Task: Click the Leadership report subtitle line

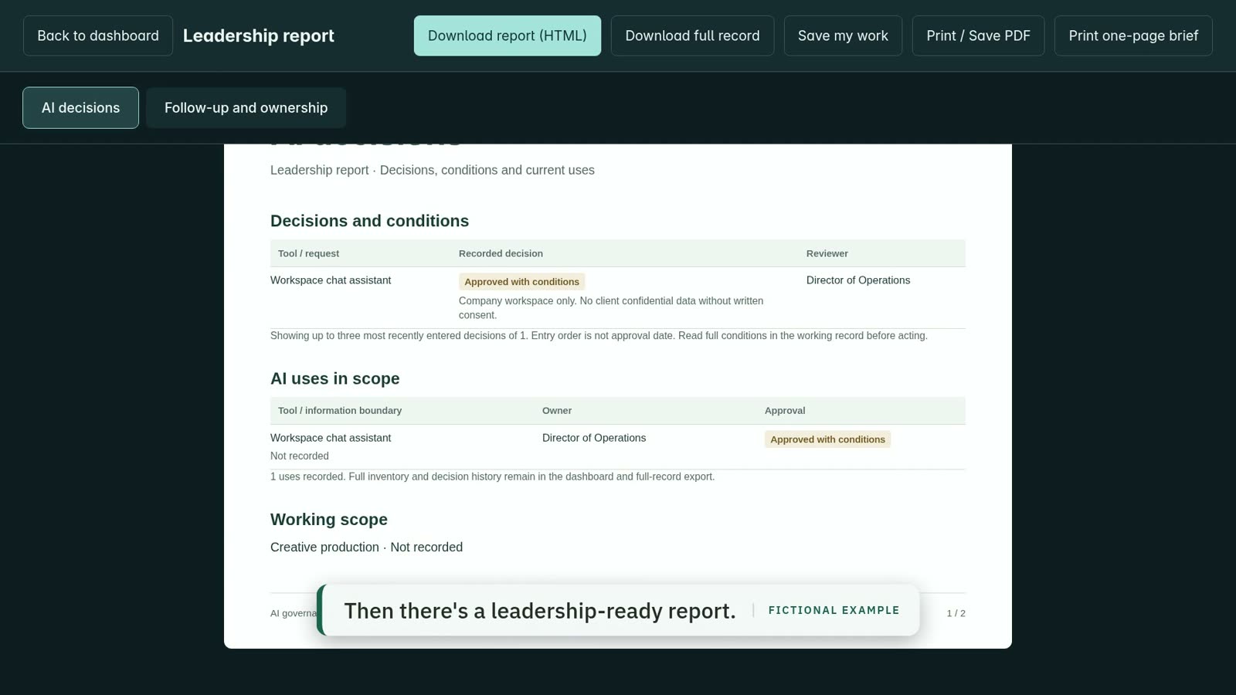Action: pyautogui.click(x=433, y=170)
